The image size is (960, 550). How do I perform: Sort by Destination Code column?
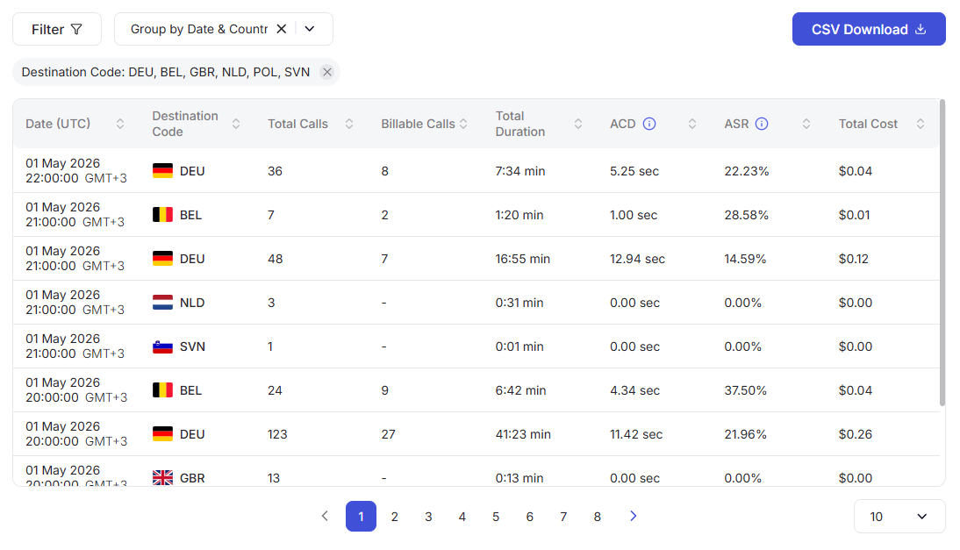(236, 124)
